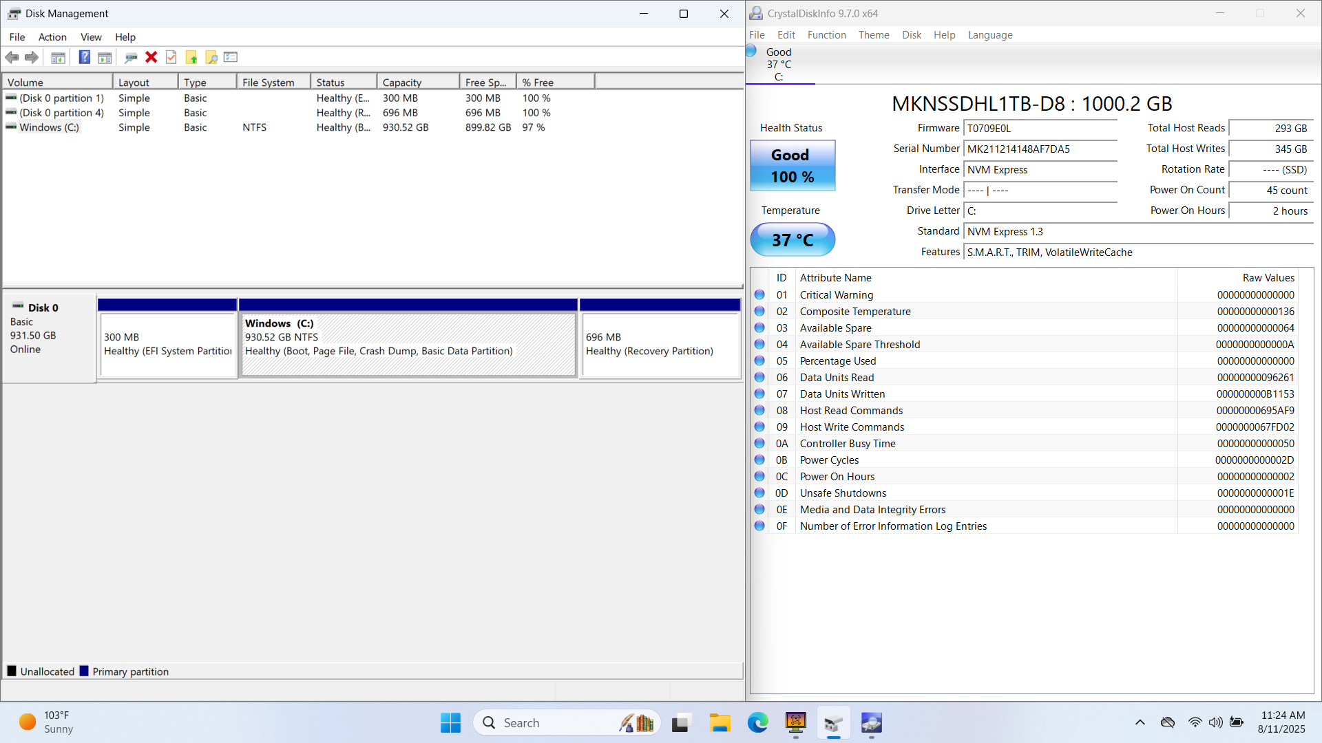The width and height of the screenshot is (1322, 743).
Task: Click the 37 °C temperature button
Action: pyautogui.click(x=793, y=240)
